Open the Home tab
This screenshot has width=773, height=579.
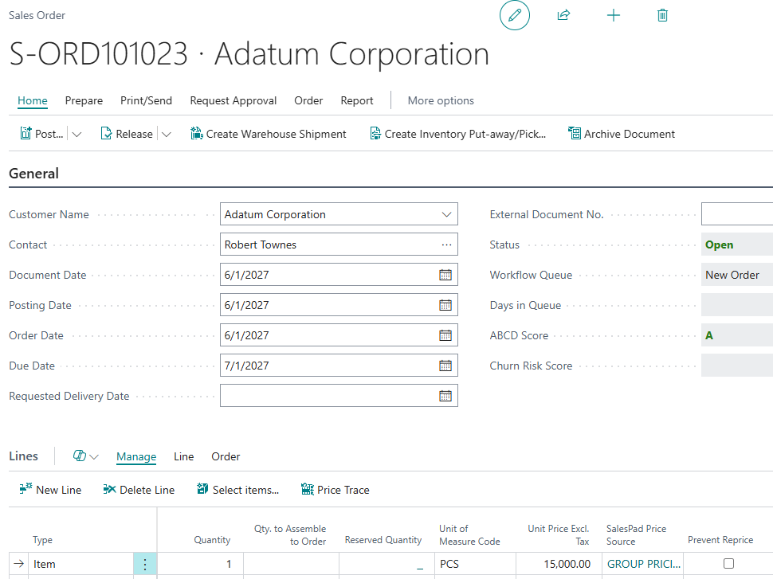[33, 100]
